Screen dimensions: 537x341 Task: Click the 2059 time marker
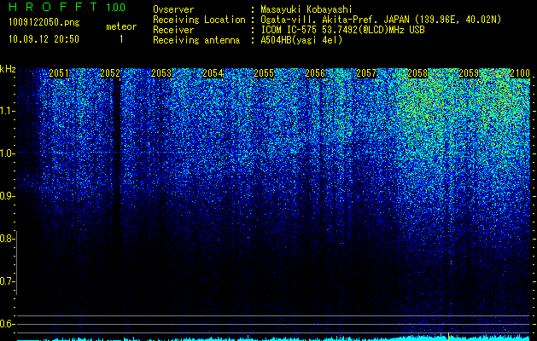(x=469, y=73)
